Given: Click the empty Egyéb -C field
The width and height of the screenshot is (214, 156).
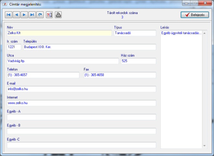Looking at the screenshot, I should (81, 145).
